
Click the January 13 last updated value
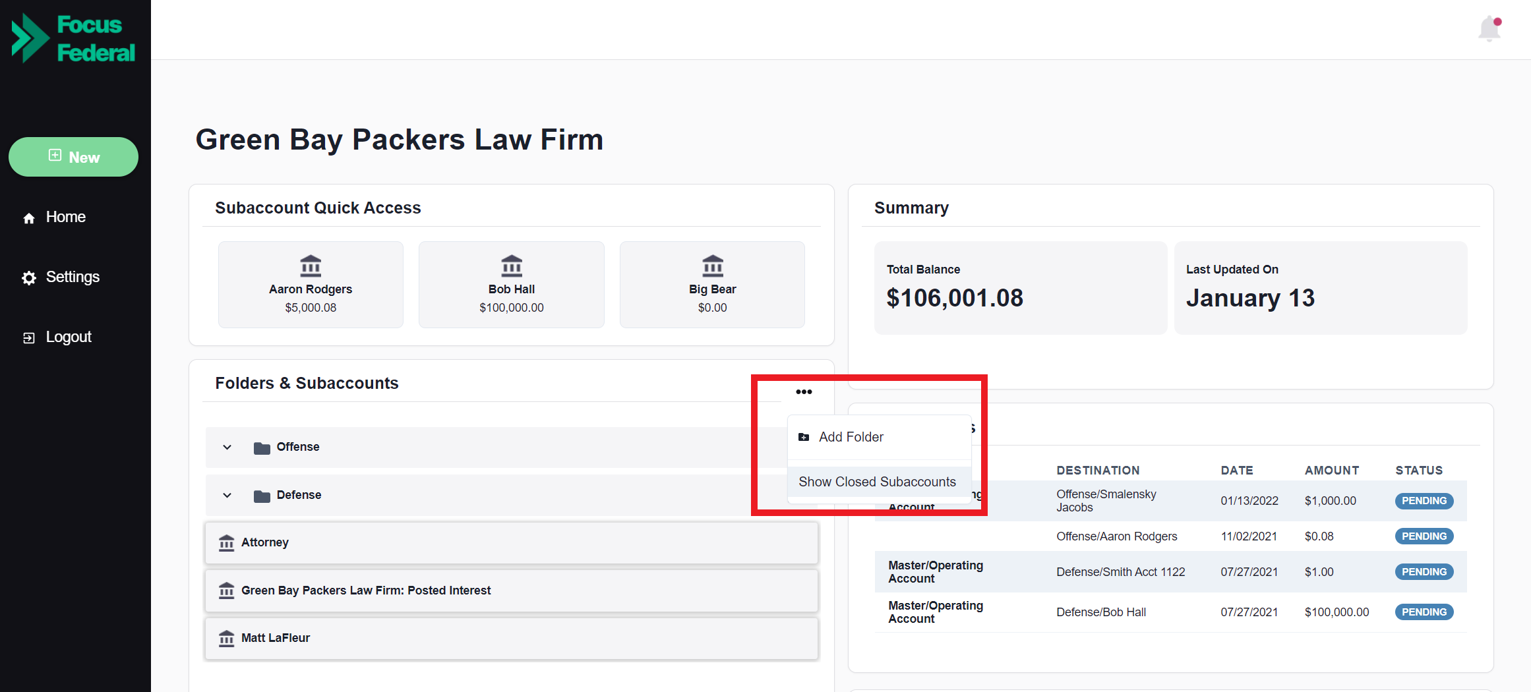point(1250,298)
